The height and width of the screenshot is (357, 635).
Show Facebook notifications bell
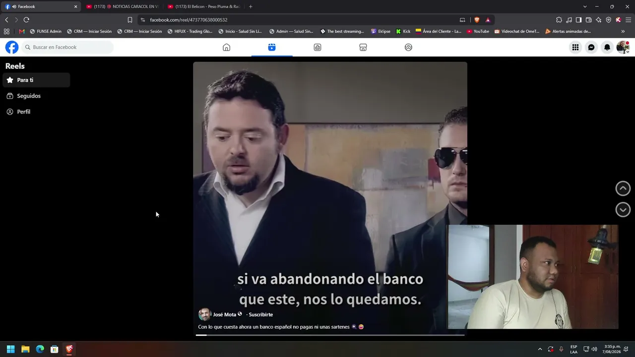[607, 47]
